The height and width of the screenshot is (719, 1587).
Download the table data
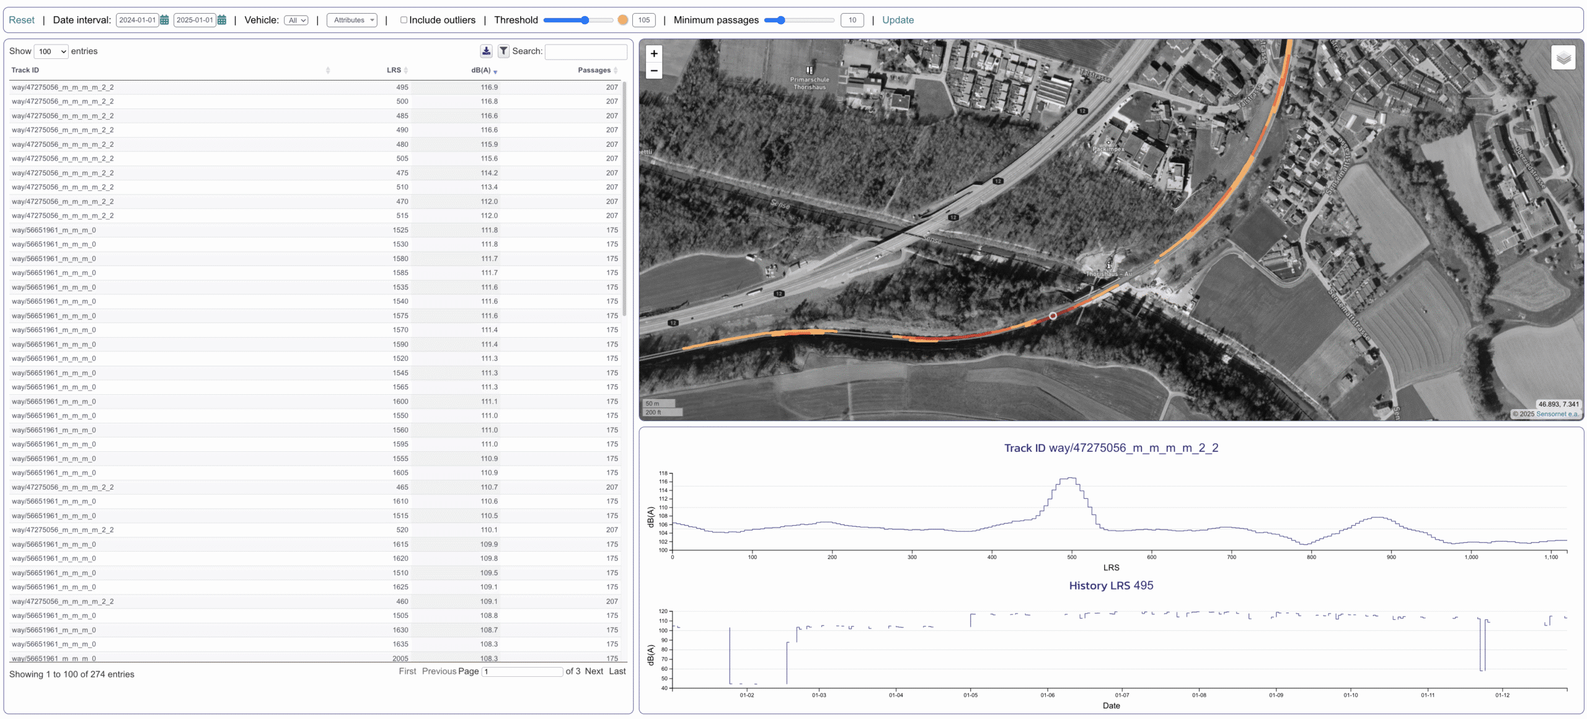pyautogui.click(x=486, y=51)
